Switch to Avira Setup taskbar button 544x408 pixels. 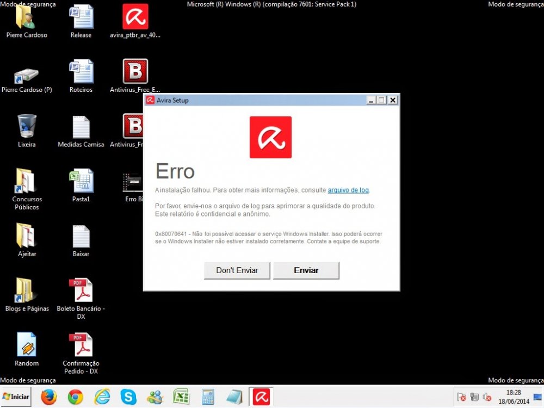tap(261, 397)
